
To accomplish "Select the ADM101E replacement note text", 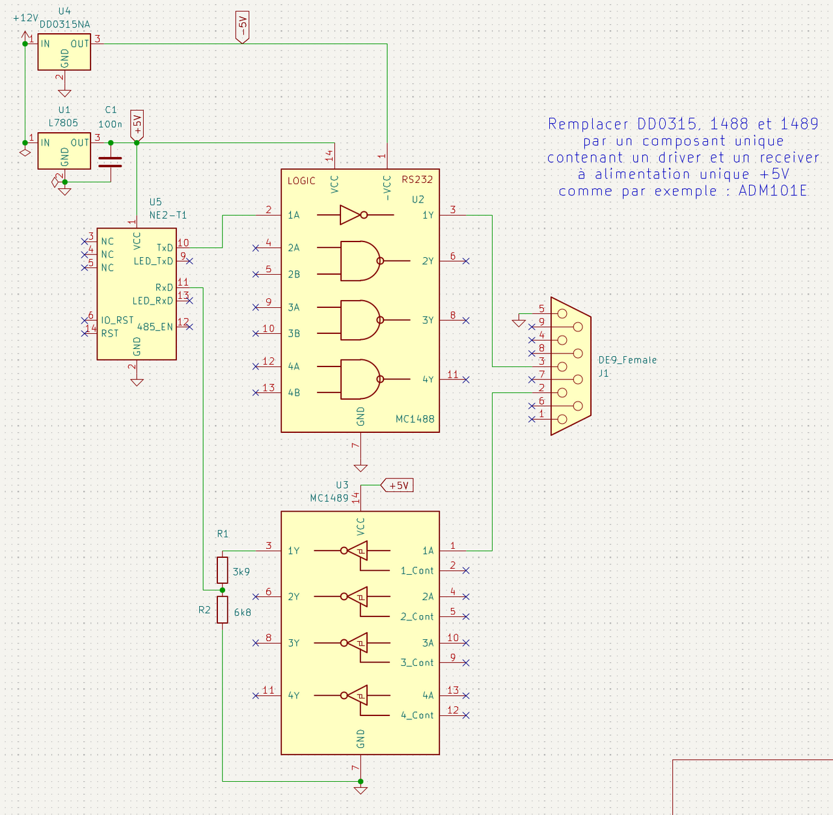I will (683, 158).
